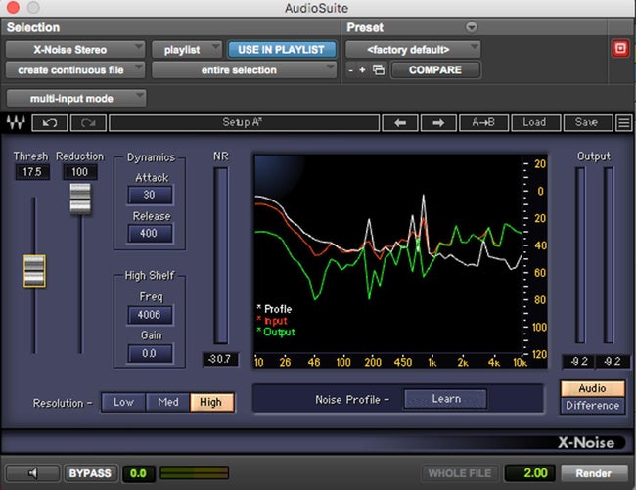The image size is (636, 490).
Task: Toggle USE IN PLAYLIST
Action: tap(282, 50)
